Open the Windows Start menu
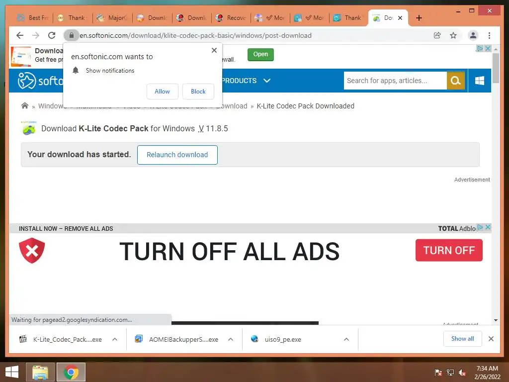Viewport: 509px width, 382px height. (12, 372)
